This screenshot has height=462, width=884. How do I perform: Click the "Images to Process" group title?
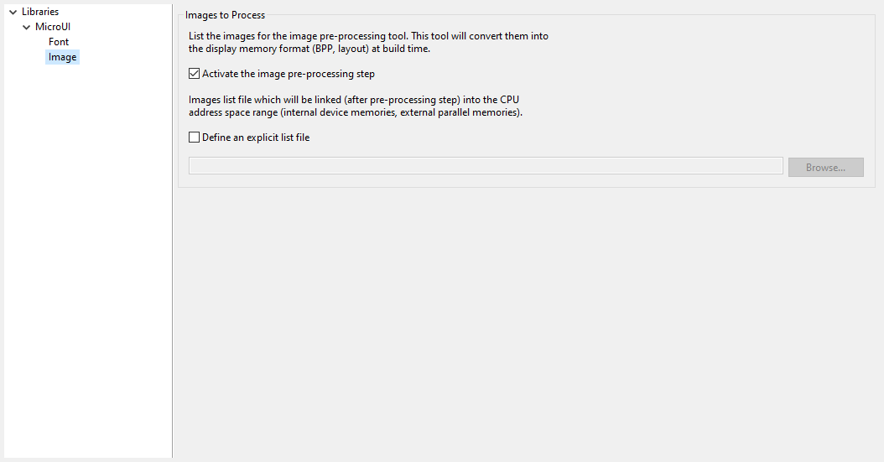coord(225,15)
